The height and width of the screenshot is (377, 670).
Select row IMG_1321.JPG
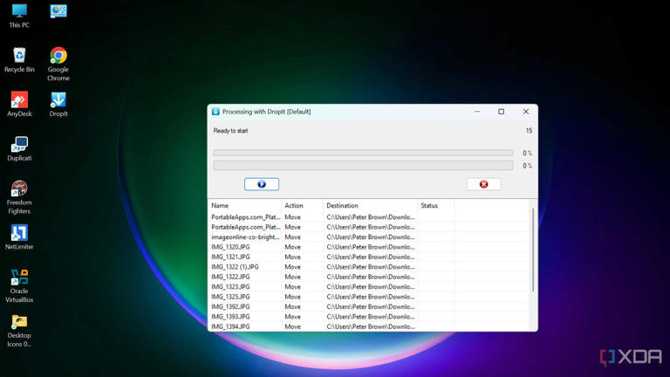[x=369, y=257]
